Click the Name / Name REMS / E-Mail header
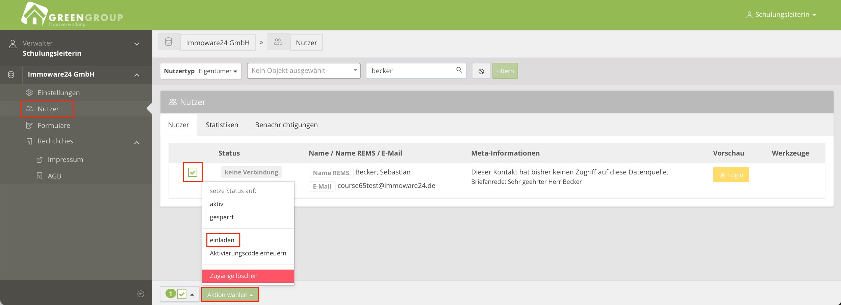The image size is (841, 305). click(355, 153)
